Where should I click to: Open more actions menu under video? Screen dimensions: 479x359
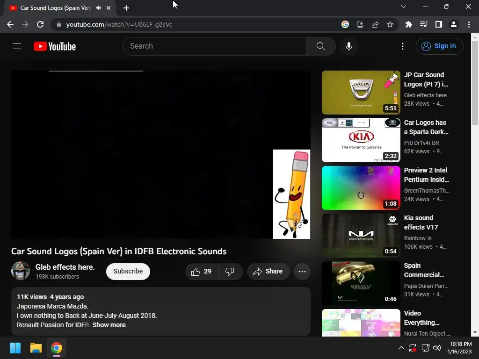302,272
